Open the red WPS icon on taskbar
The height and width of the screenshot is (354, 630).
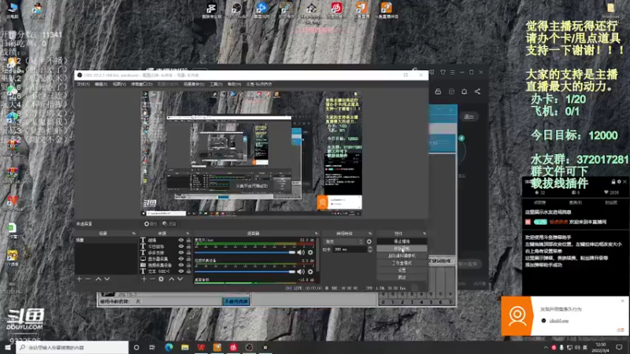[x=201, y=347]
